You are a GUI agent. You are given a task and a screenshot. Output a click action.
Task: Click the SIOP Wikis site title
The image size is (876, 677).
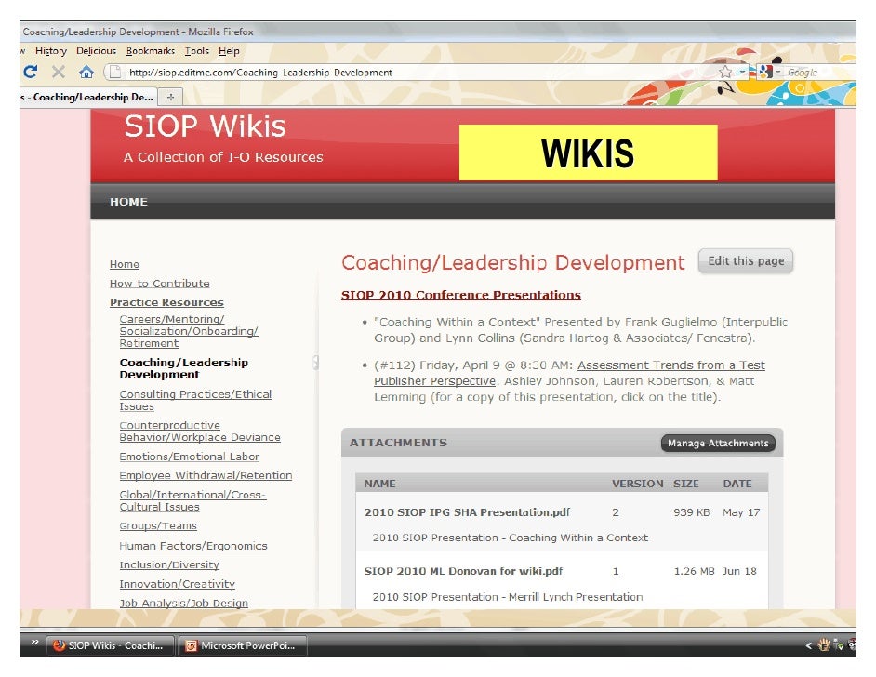point(205,126)
